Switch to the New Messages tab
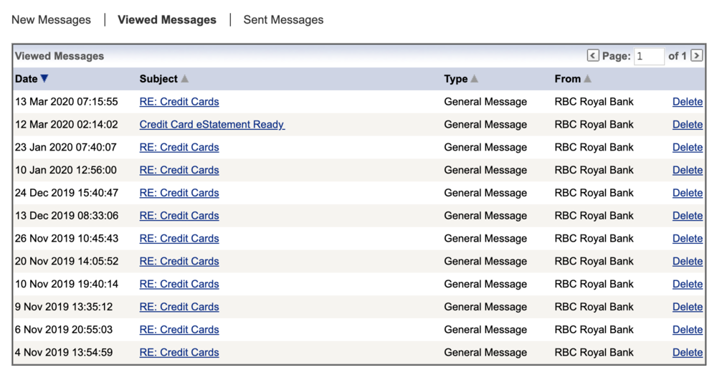 51,20
